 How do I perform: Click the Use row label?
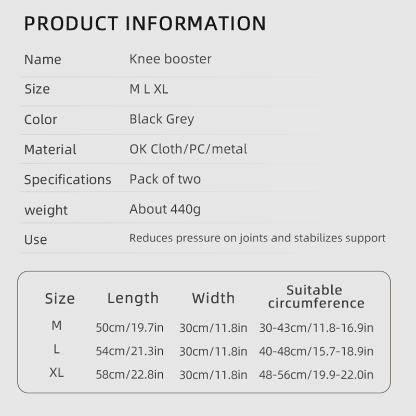35,240
